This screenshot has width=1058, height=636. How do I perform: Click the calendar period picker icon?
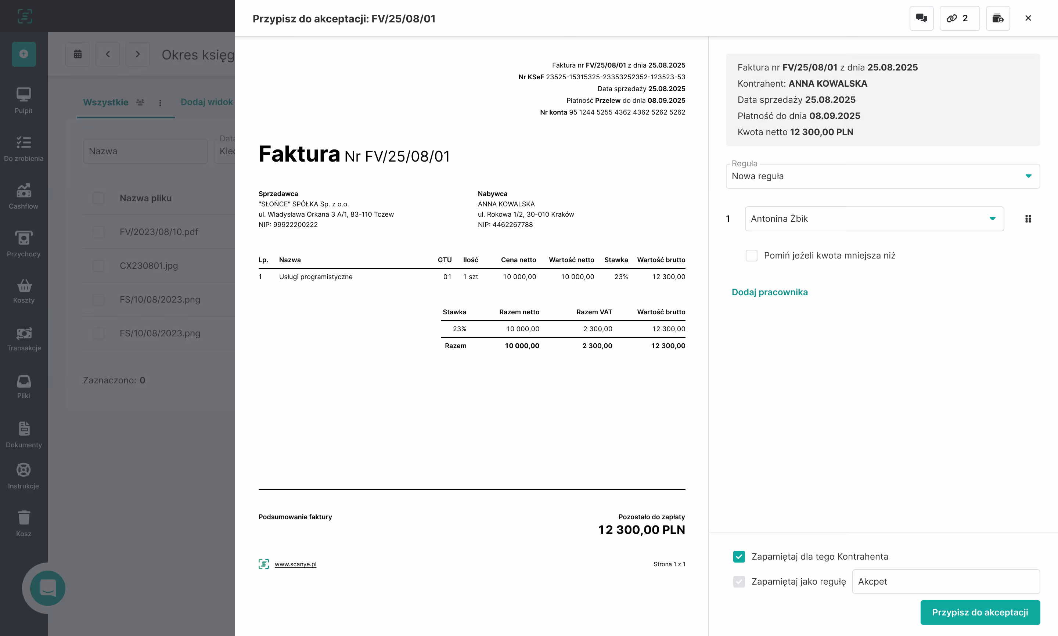click(x=77, y=54)
